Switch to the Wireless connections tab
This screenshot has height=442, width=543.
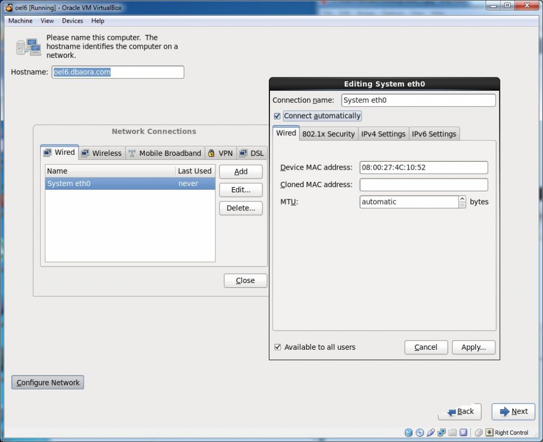[102, 153]
